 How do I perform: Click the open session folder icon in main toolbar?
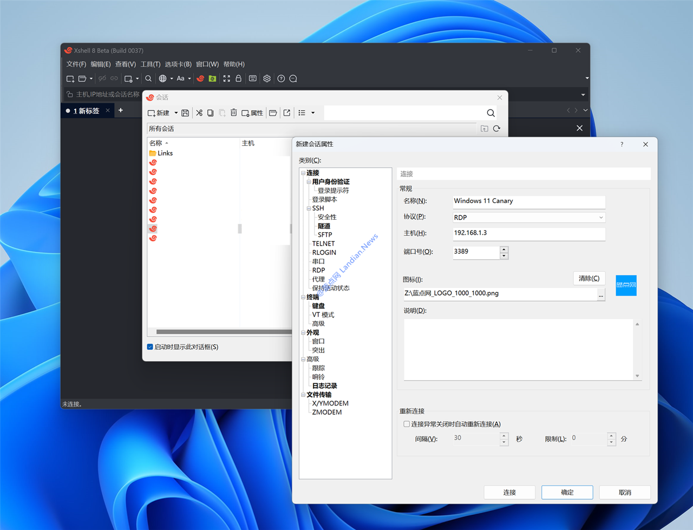coord(82,78)
